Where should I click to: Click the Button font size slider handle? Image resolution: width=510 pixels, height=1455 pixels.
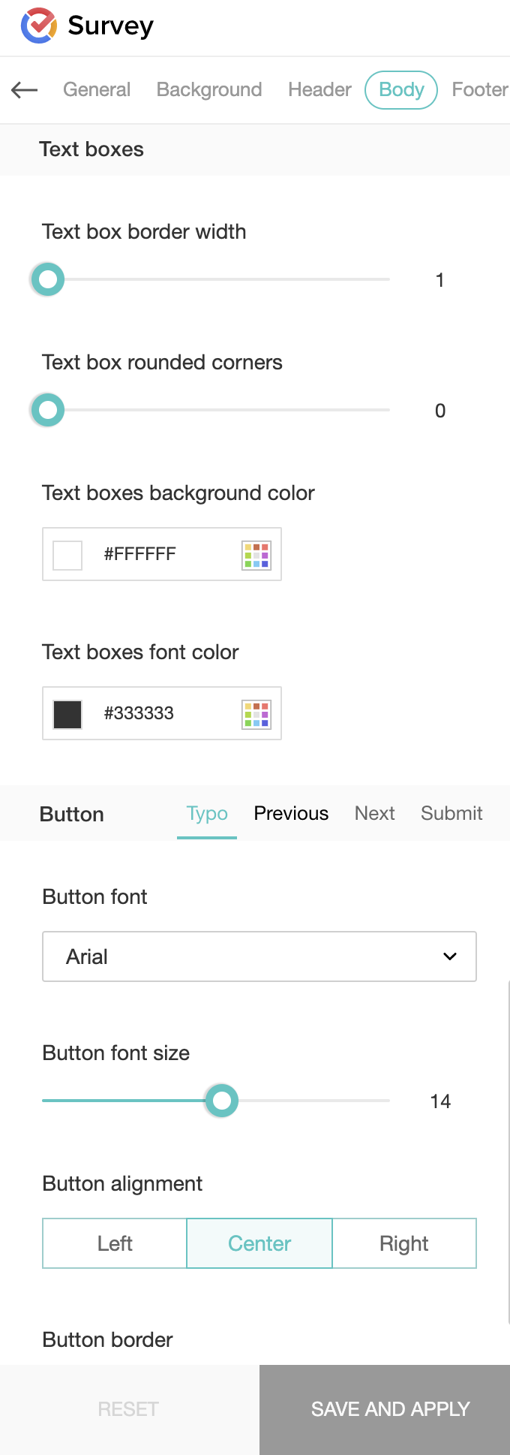(222, 1101)
